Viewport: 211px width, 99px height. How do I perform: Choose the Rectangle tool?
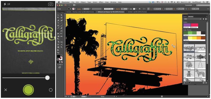pyautogui.click(x=58, y=26)
